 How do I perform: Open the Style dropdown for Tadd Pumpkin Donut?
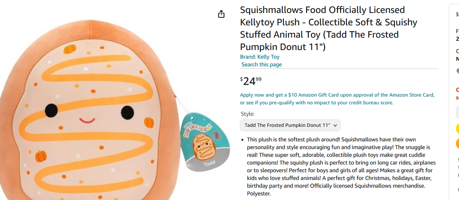(290, 125)
